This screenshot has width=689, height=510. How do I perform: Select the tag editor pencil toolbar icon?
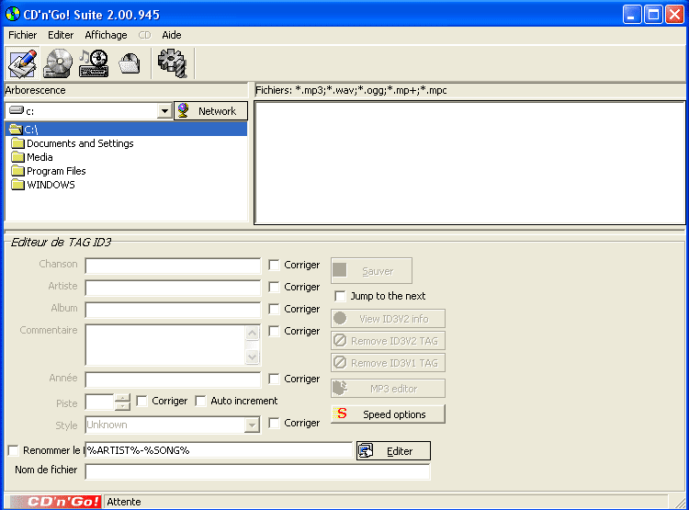click(x=22, y=63)
